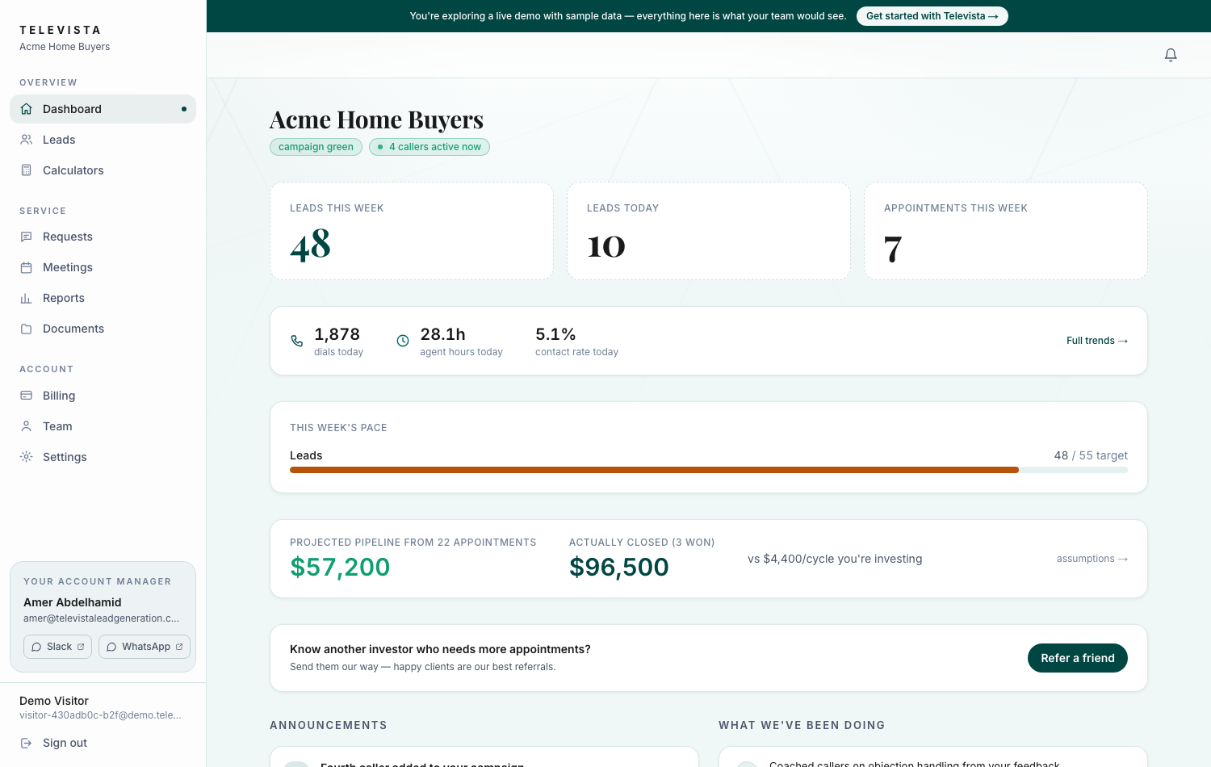1211x767 pixels.
Task: Click the Calculators icon in sidebar
Action: tap(27, 170)
